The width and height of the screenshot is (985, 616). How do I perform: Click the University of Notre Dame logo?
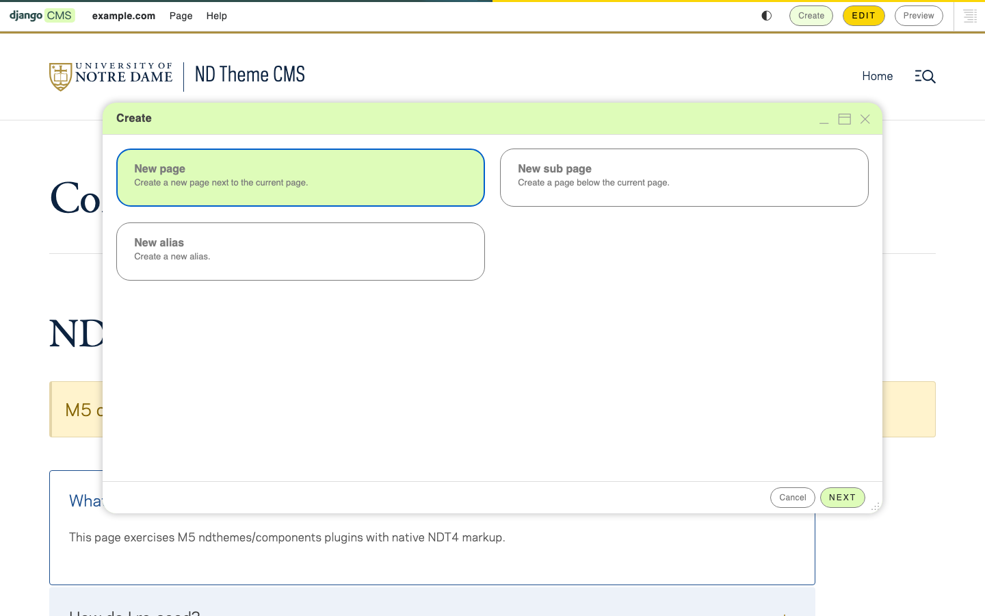pos(111,76)
